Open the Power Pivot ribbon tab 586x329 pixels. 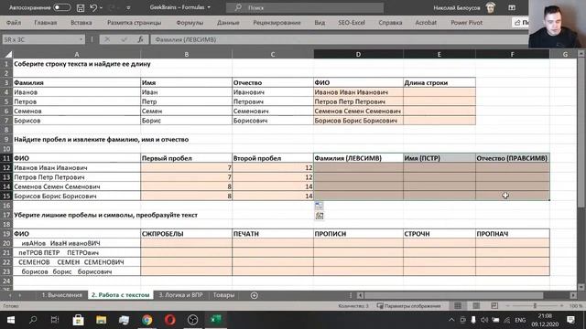tap(466, 23)
